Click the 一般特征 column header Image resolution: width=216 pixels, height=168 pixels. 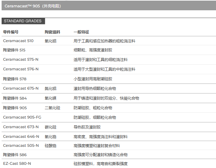[x=81, y=32]
